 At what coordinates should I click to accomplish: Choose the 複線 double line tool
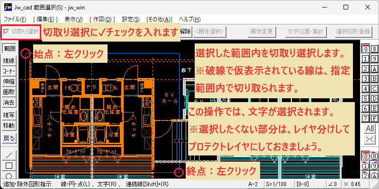[x=9, y=61]
